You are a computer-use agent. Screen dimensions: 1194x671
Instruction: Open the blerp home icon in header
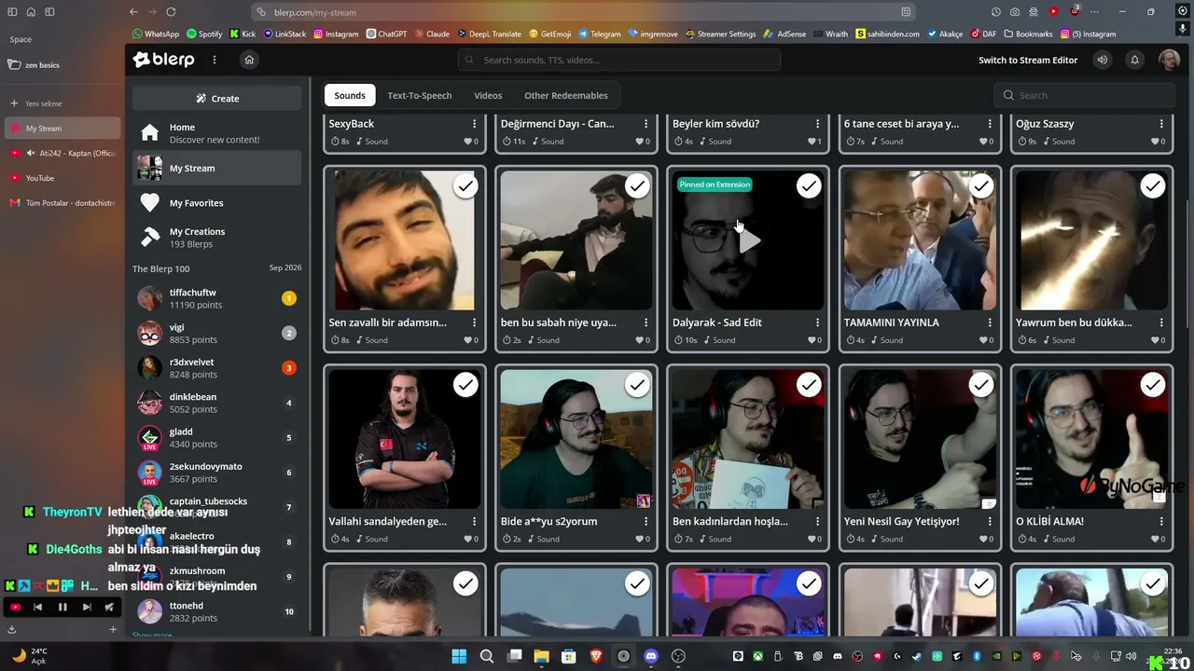point(249,60)
